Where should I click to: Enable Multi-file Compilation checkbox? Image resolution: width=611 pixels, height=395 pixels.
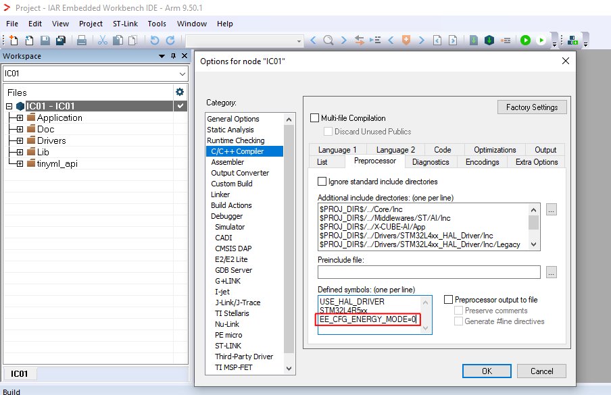(x=314, y=118)
